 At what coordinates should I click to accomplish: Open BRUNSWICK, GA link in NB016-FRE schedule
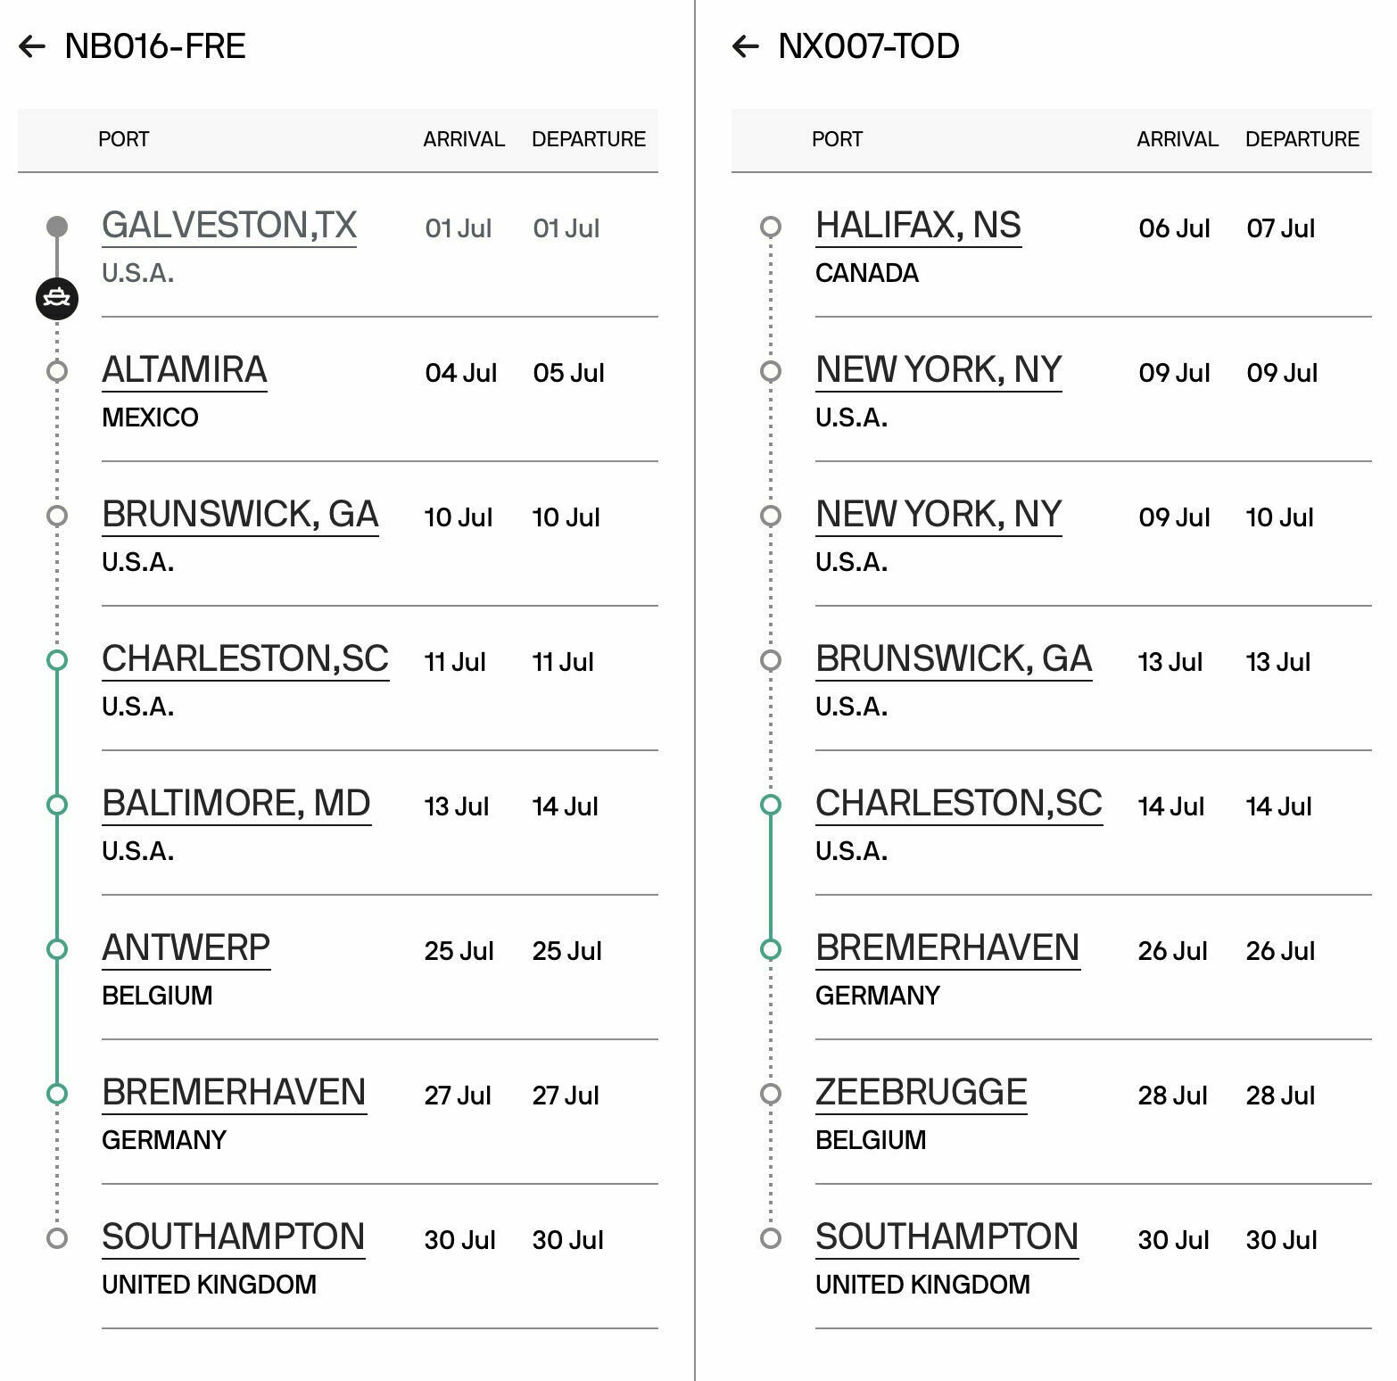click(x=240, y=515)
